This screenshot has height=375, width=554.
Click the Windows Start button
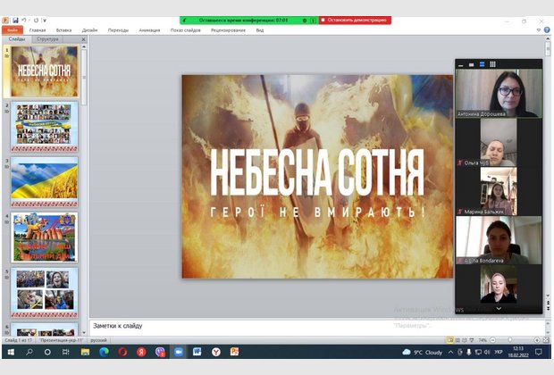click(x=9, y=353)
